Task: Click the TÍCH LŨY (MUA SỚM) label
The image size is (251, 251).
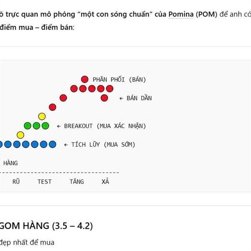Action: 103,145
